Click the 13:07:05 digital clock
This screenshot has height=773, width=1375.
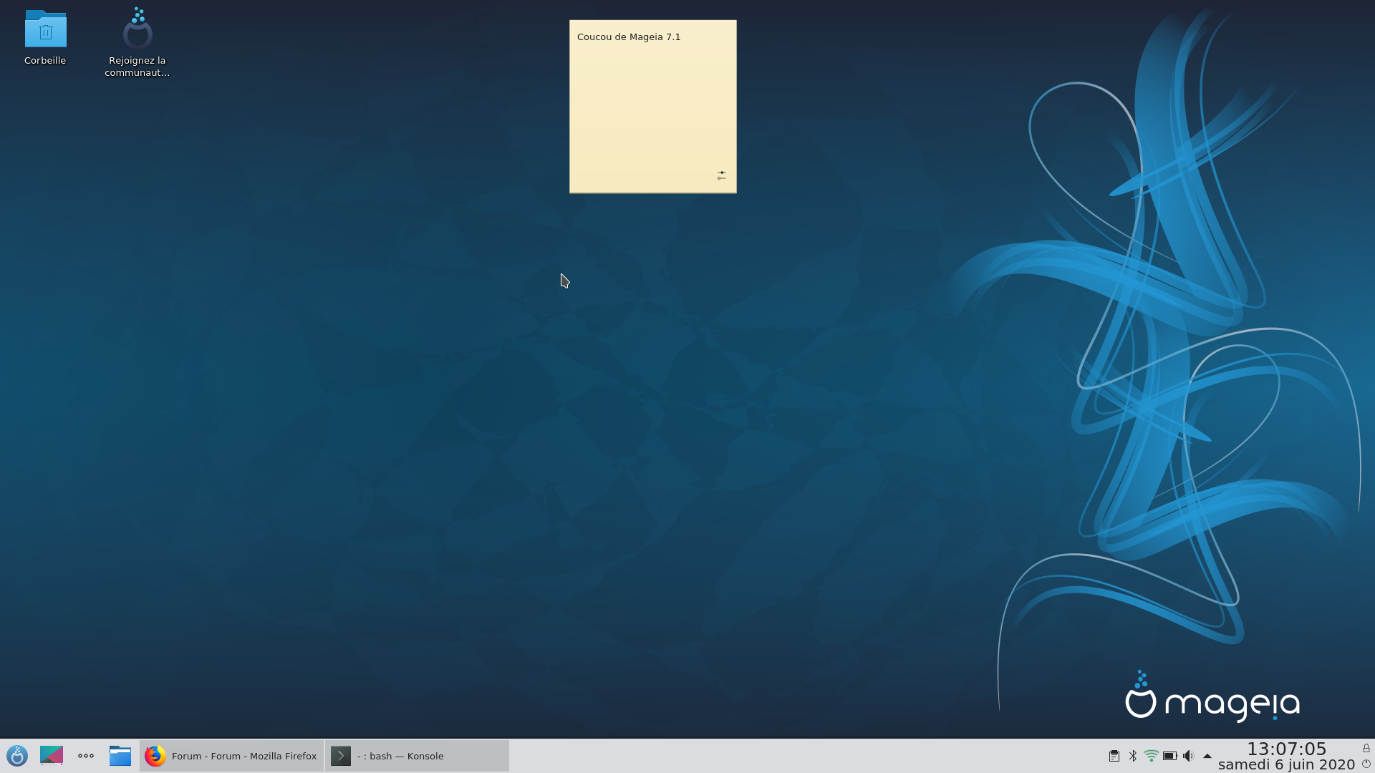[1287, 749]
